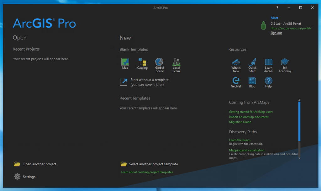Click 'Your recent templates will appear here.' text
The image size is (321, 191).
click(x=149, y=108)
